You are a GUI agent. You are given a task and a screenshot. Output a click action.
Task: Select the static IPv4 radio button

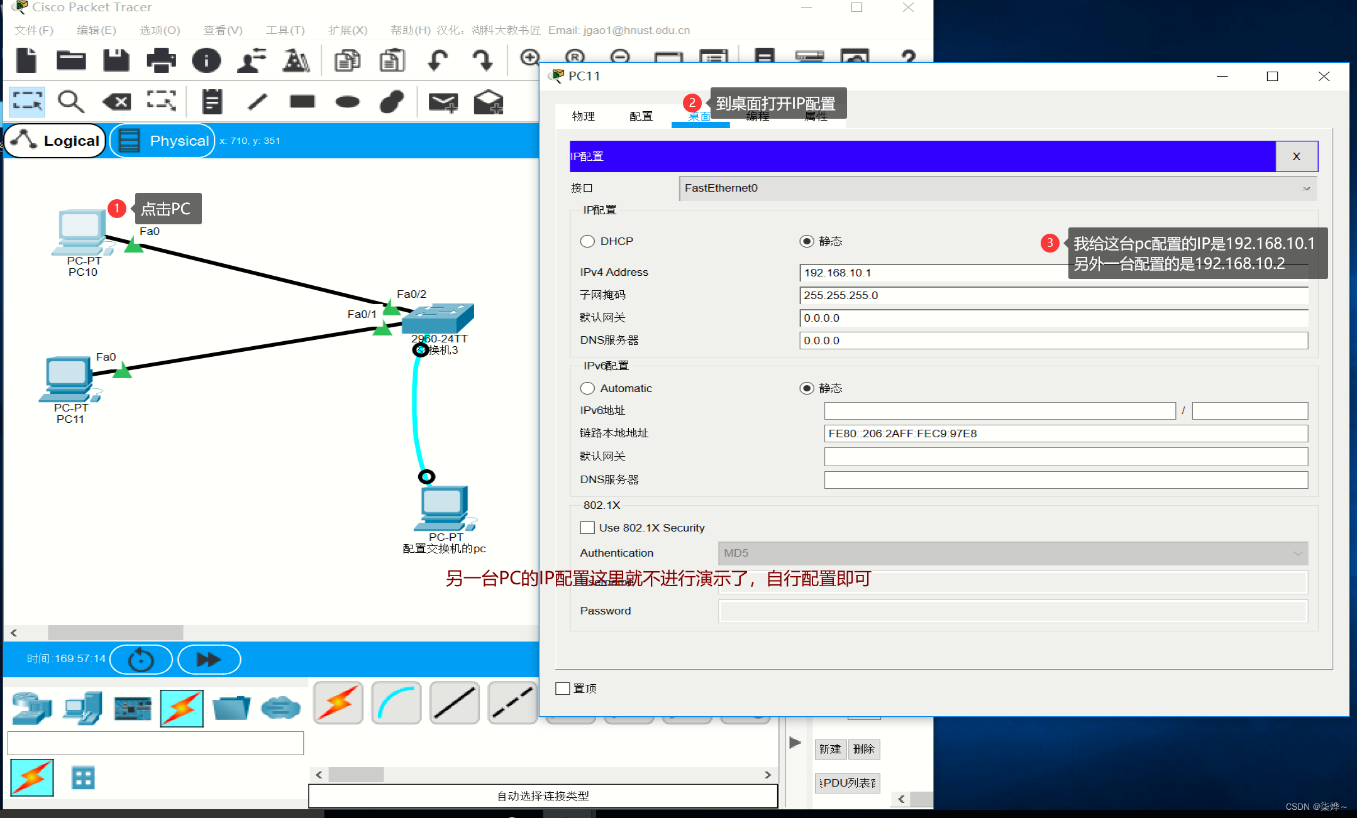tap(807, 241)
